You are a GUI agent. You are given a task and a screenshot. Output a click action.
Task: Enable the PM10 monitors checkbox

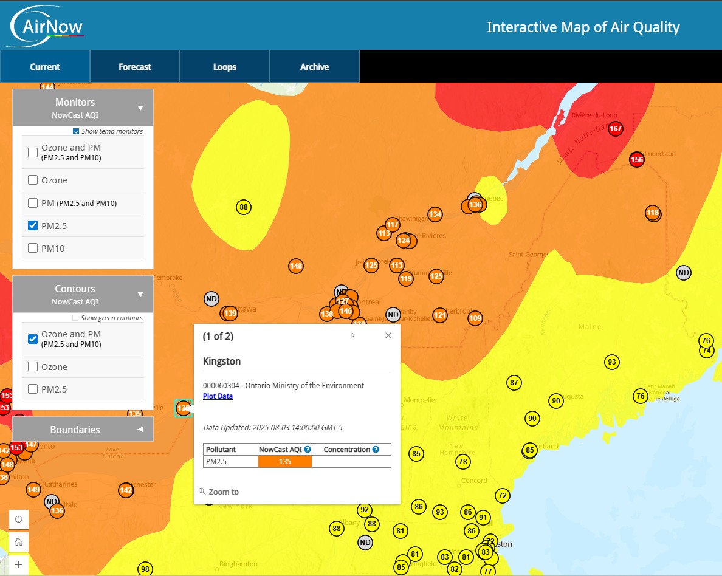pos(33,248)
